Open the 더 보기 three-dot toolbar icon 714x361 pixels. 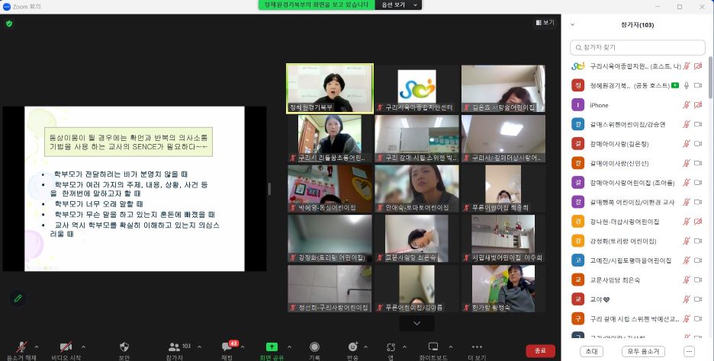click(477, 347)
